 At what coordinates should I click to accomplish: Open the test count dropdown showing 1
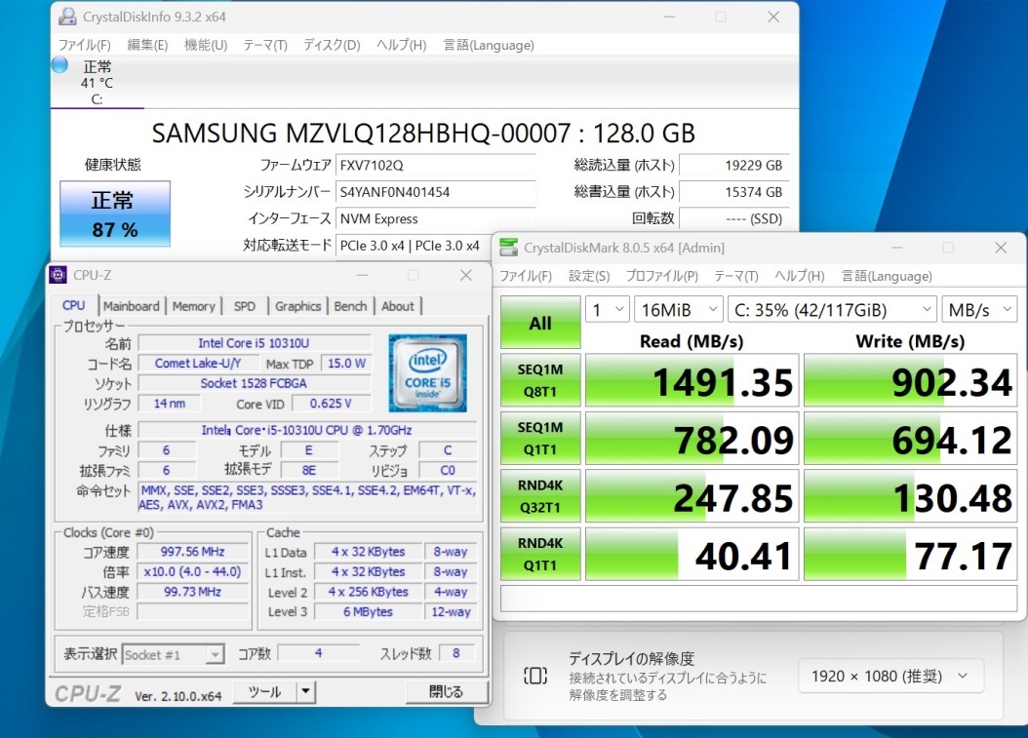(608, 309)
